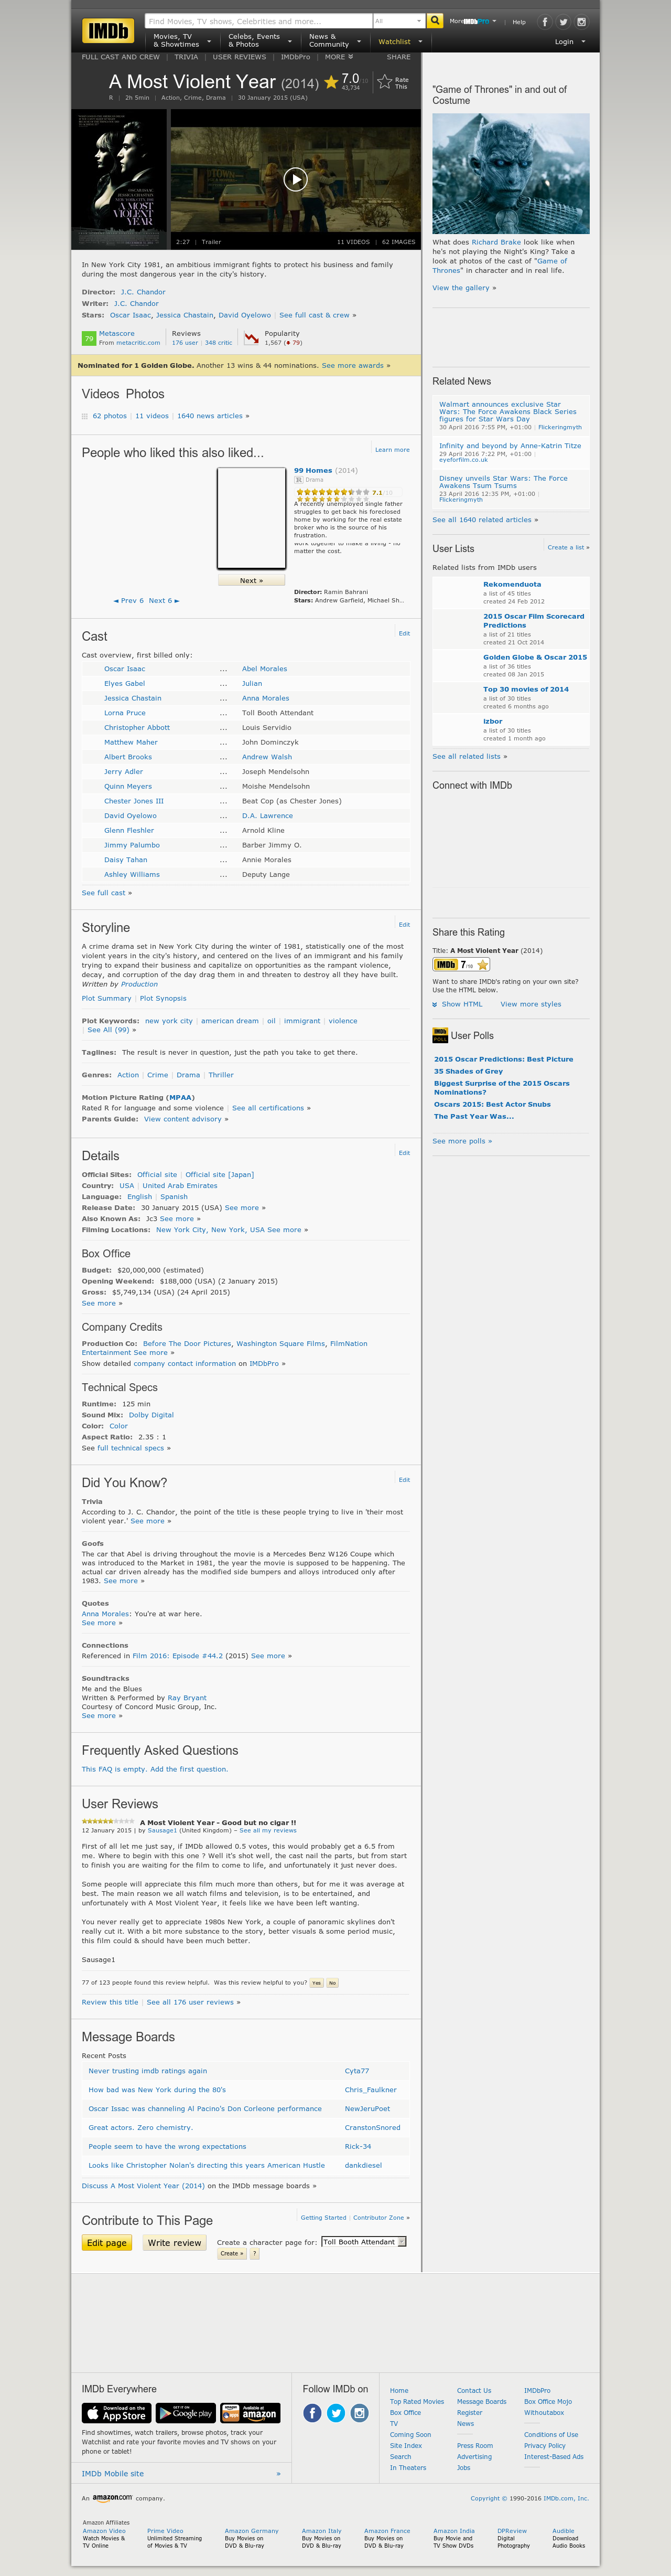
Task: Click Prev 6 recommendations link
Action: tap(129, 600)
